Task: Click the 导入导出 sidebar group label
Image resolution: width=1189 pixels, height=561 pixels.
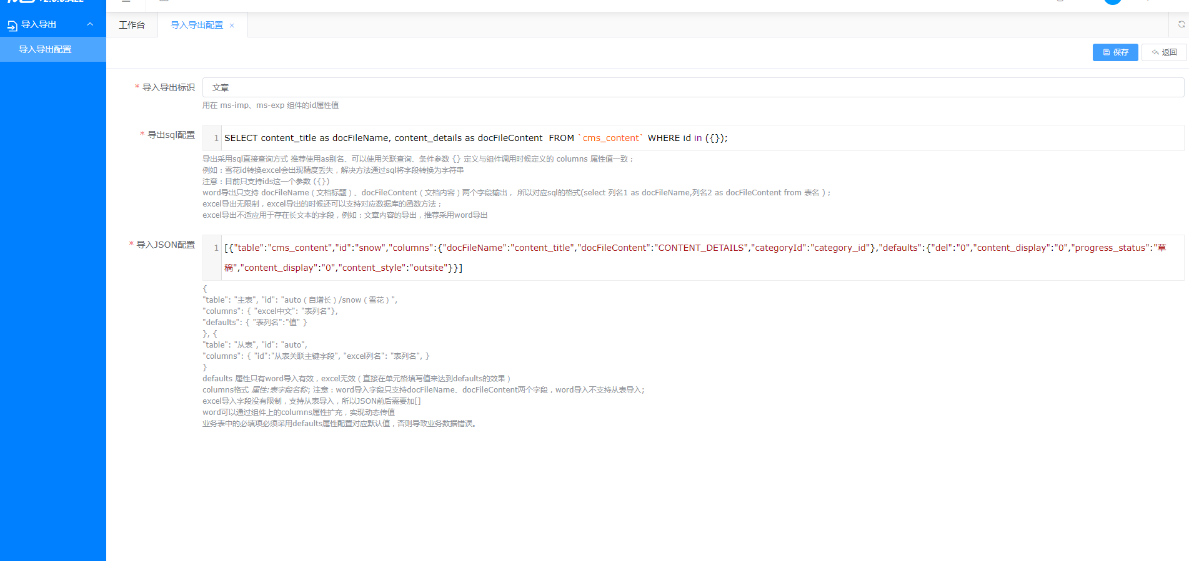Action: point(39,24)
